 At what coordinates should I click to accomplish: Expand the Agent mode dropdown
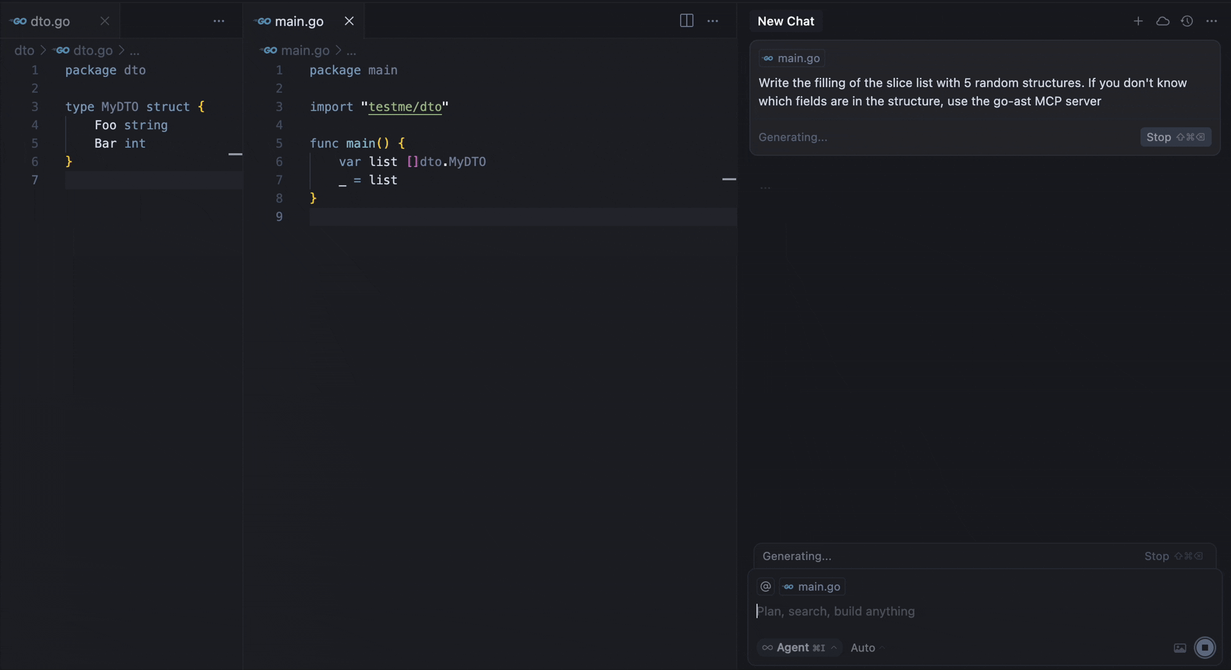[x=800, y=647]
